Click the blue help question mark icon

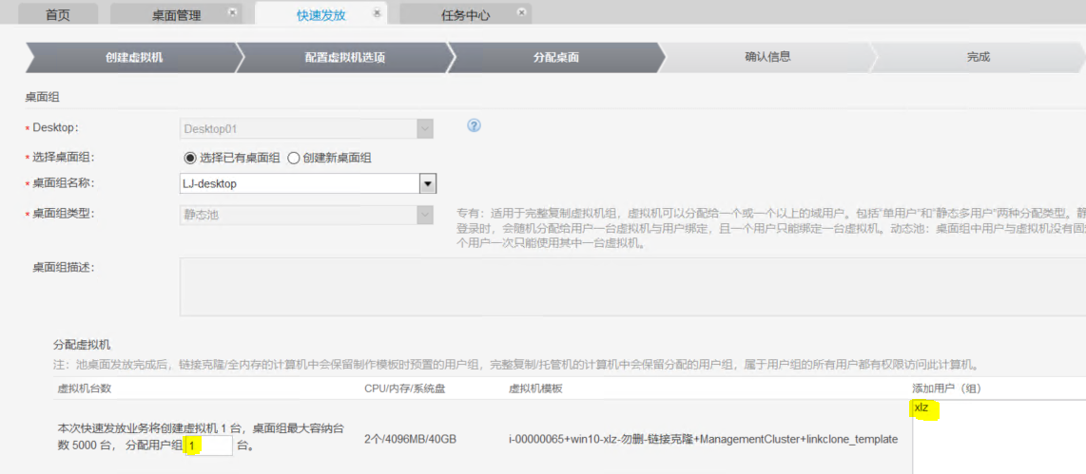click(x=474, y=126)
